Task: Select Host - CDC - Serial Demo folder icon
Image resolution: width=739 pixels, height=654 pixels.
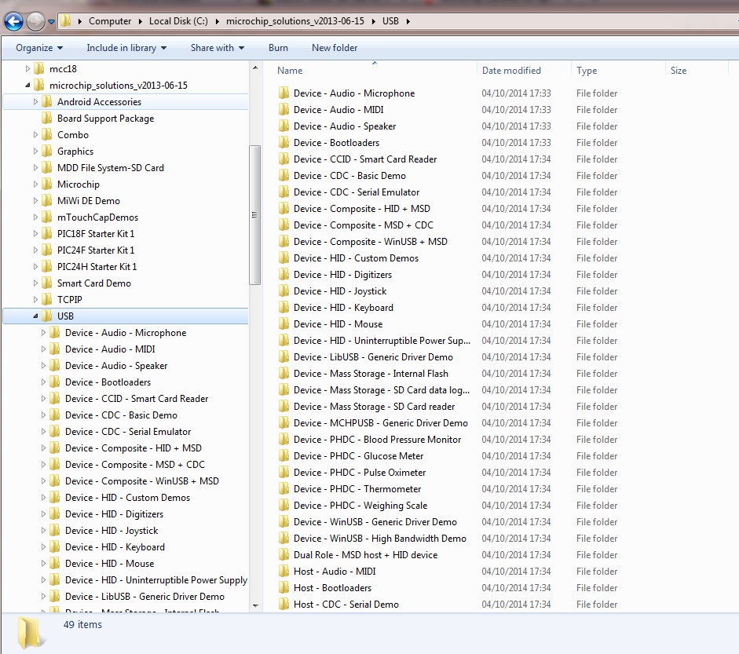Action: pos(284,605)
